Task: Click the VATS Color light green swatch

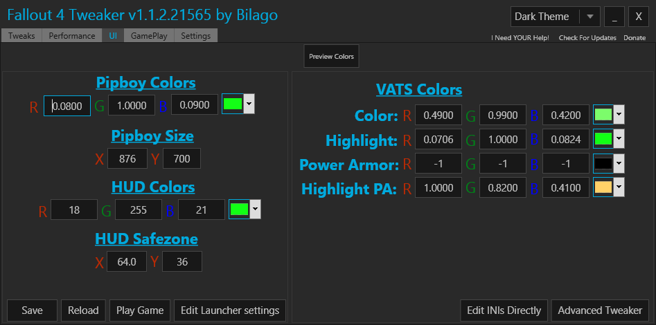Action: pyautogui.click(x=603, y=114)
